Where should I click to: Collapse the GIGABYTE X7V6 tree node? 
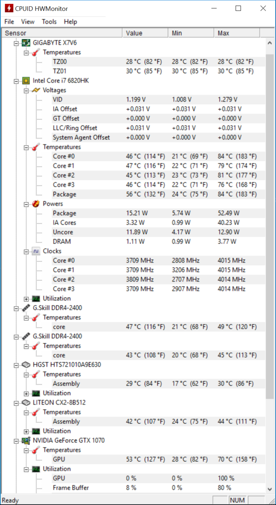(x=16, y=43)
